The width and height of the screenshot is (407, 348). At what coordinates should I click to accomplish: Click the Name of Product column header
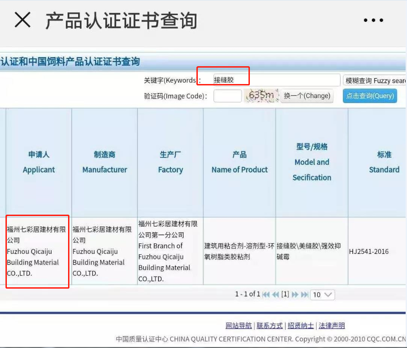coord(239,162)
